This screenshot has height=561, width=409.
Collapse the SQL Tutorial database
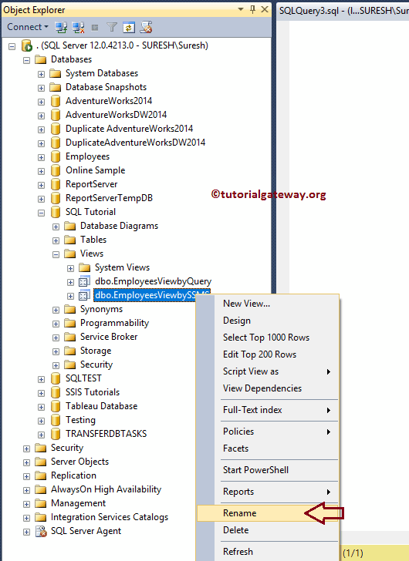click(41, 213)
